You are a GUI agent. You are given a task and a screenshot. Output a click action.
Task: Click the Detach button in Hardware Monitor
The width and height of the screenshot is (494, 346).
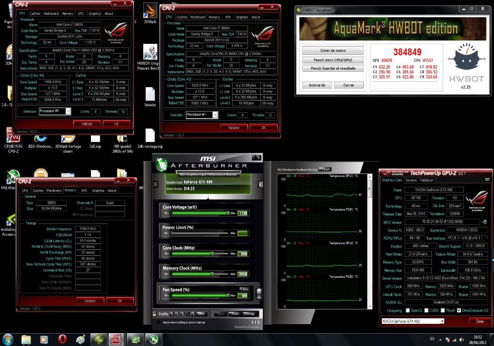(x=325, y=169)
